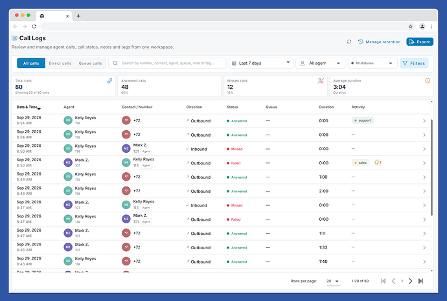
Task: Sort by Date & Time column
Action: [29, 107]
